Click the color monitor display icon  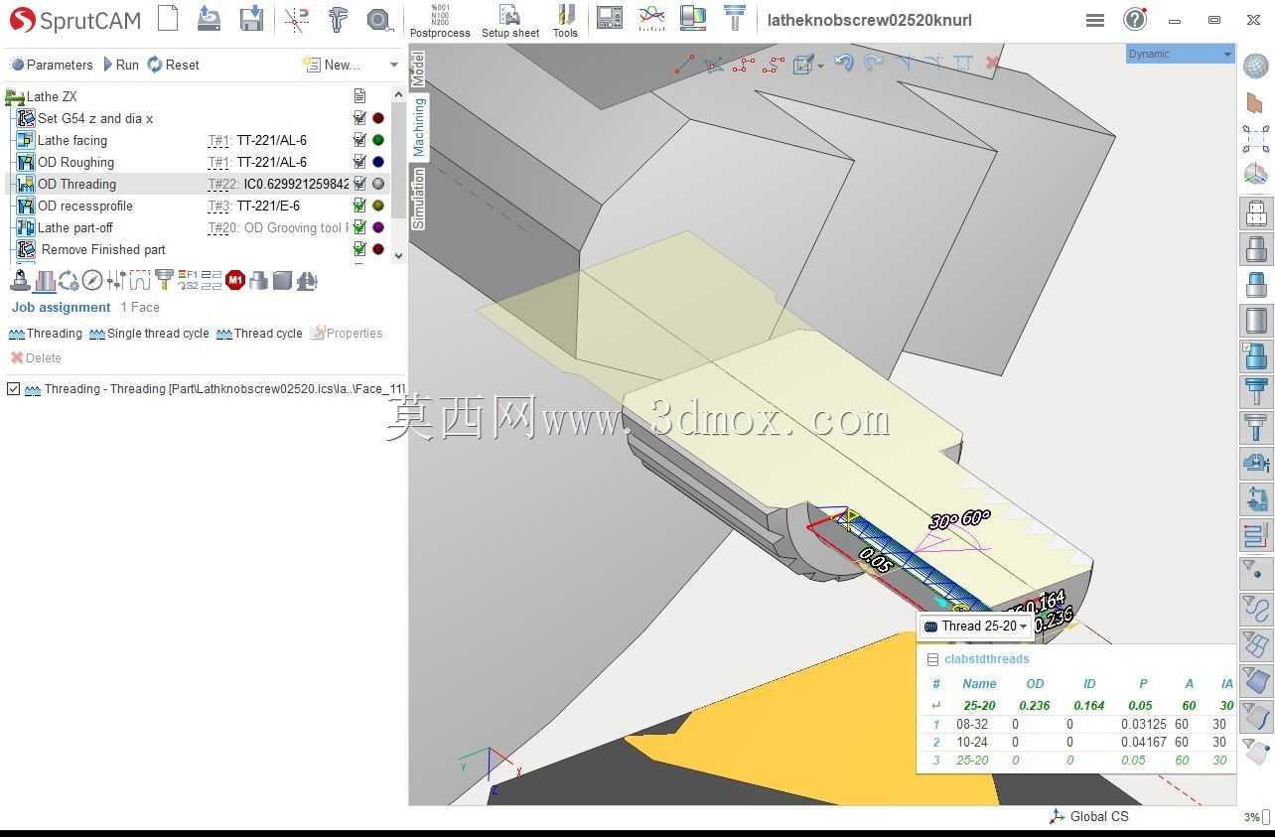point(693,17)
